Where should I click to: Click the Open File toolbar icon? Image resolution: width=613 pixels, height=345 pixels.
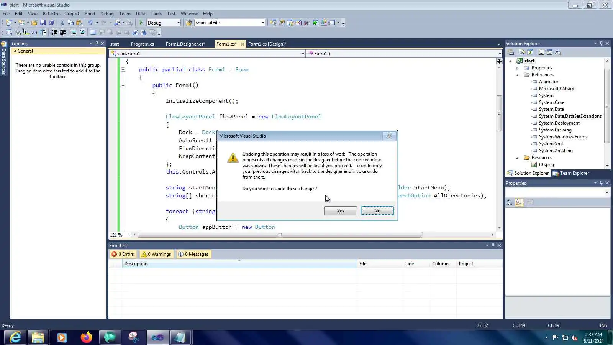(x=34, y=23)
